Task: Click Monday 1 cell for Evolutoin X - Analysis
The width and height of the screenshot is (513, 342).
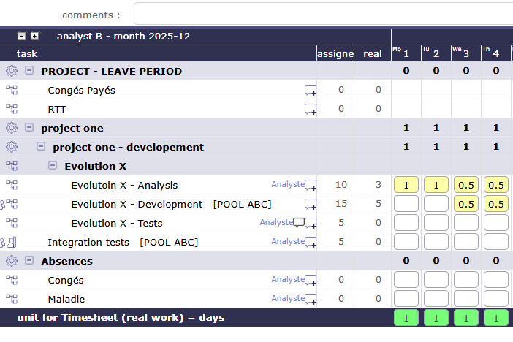Action: point(406,185)
